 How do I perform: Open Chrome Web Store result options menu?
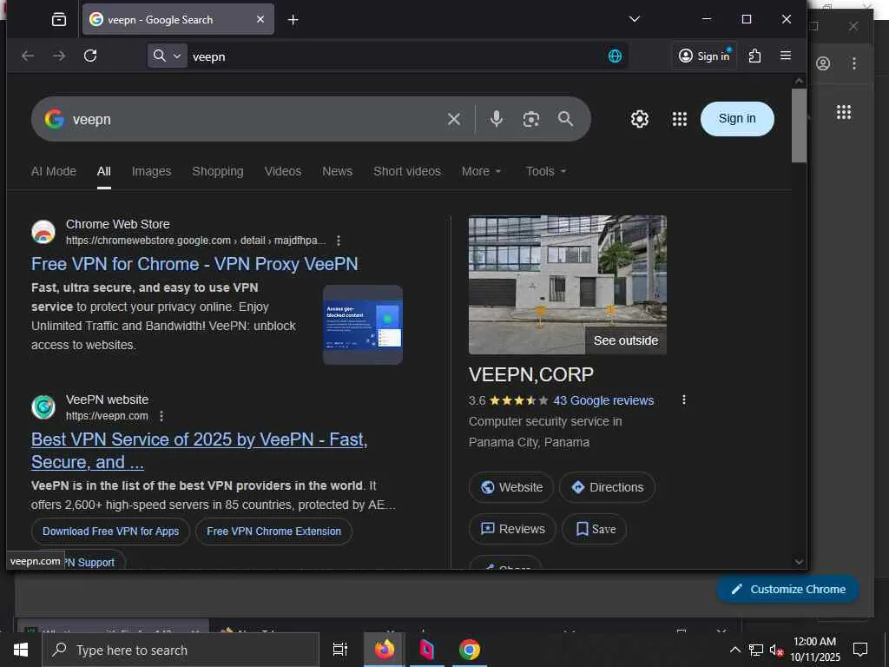click(339, 241)
